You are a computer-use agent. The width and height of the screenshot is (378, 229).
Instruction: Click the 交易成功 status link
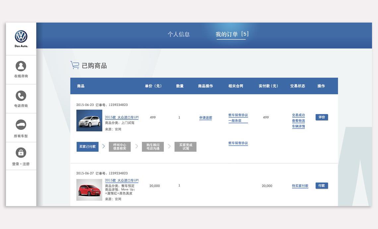point(298,115)
